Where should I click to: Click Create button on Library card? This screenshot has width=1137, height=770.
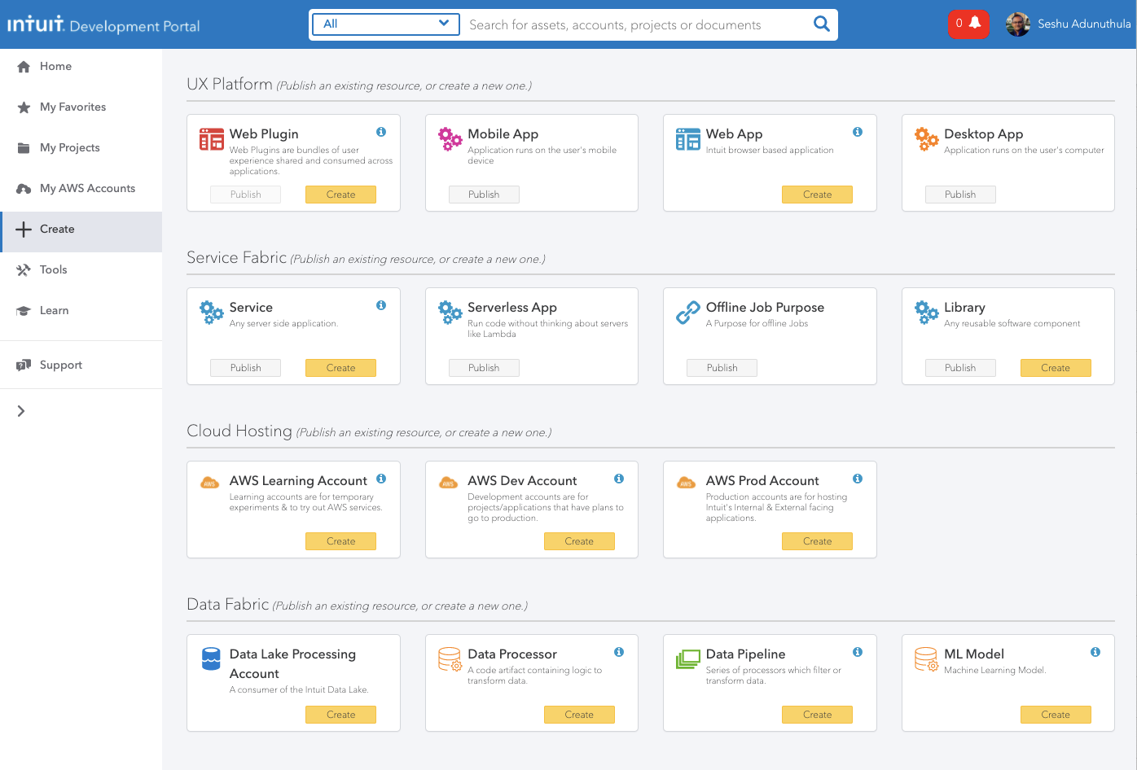pyautogui.click(x=1056, y=368)
